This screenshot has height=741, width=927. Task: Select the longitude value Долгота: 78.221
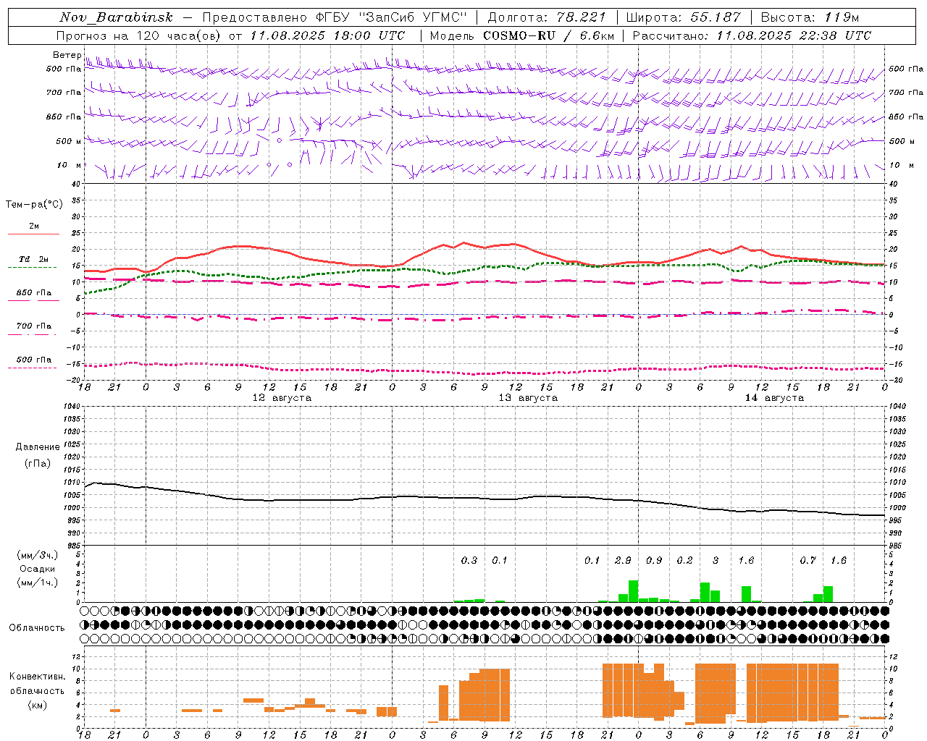coord(547,17)
